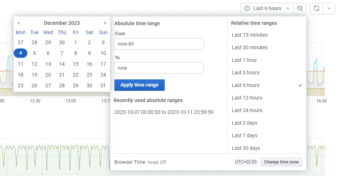341x176 pixels.
Task: Select Last 12 hours range
Action: 267,98
